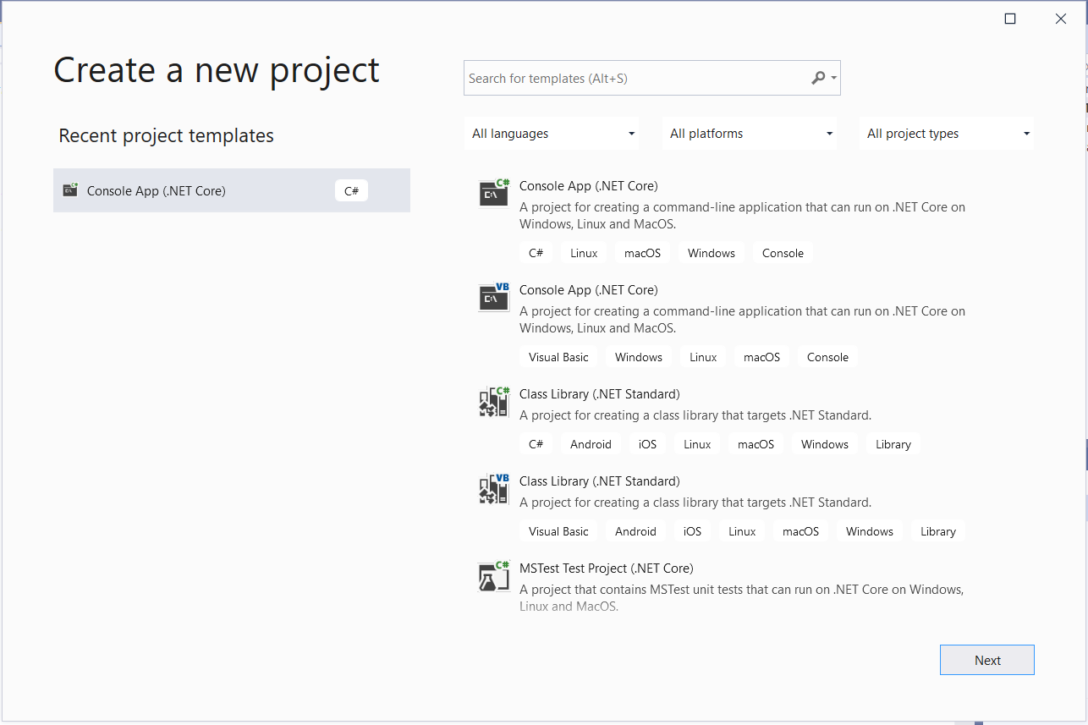Click the C# tag in recent templates

tap(351, 190)
